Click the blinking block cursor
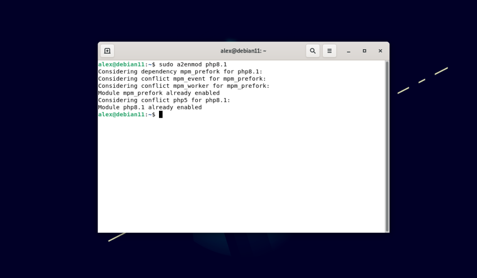 click(161, 114)
